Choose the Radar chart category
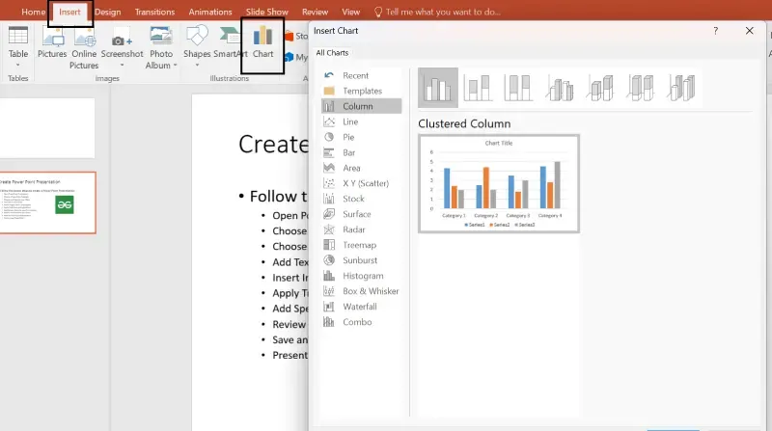Viewport: 772px width, 431px height. point(361,229)
